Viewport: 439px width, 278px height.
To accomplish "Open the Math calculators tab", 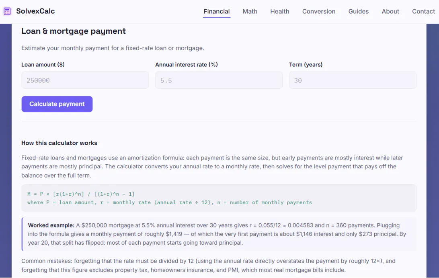I will tap(250, 12).
